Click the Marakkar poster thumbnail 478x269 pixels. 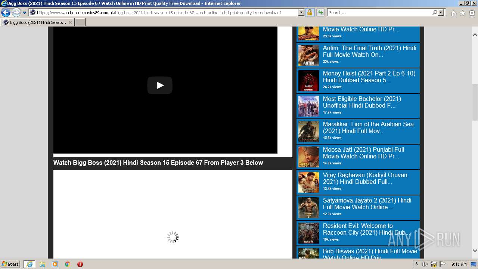pos(308,132)
